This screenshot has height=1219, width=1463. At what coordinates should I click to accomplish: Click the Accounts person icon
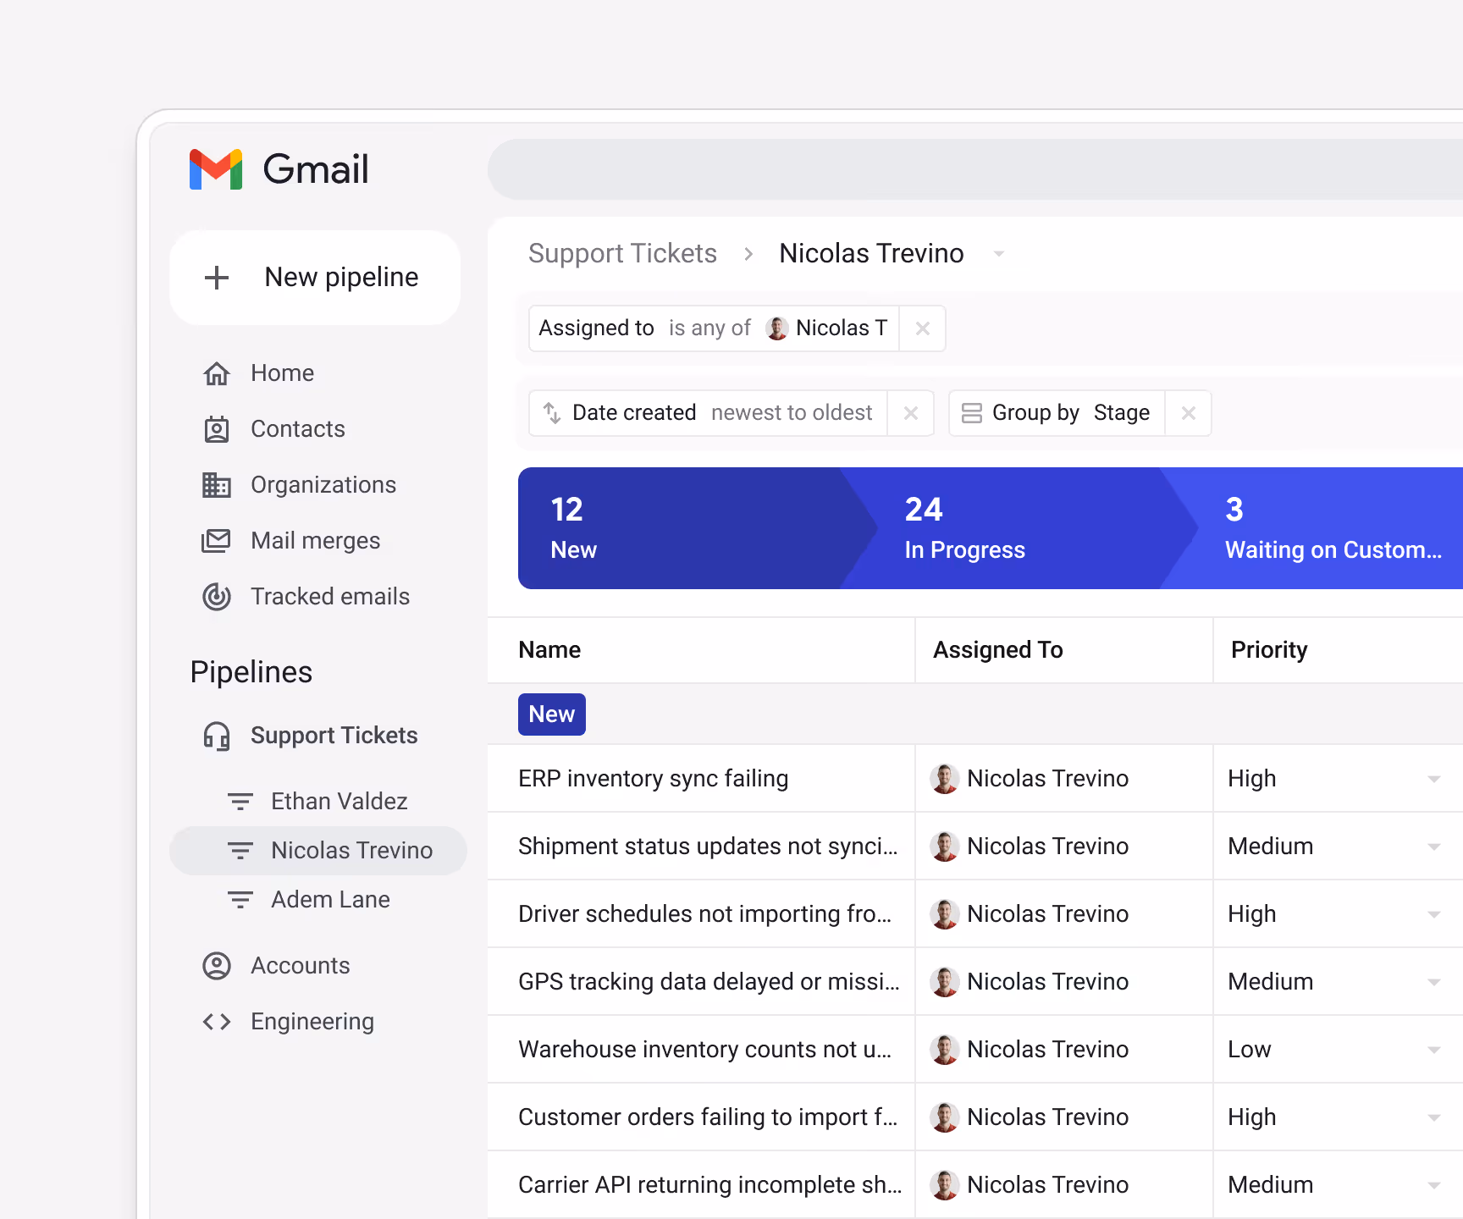[217, 966]
